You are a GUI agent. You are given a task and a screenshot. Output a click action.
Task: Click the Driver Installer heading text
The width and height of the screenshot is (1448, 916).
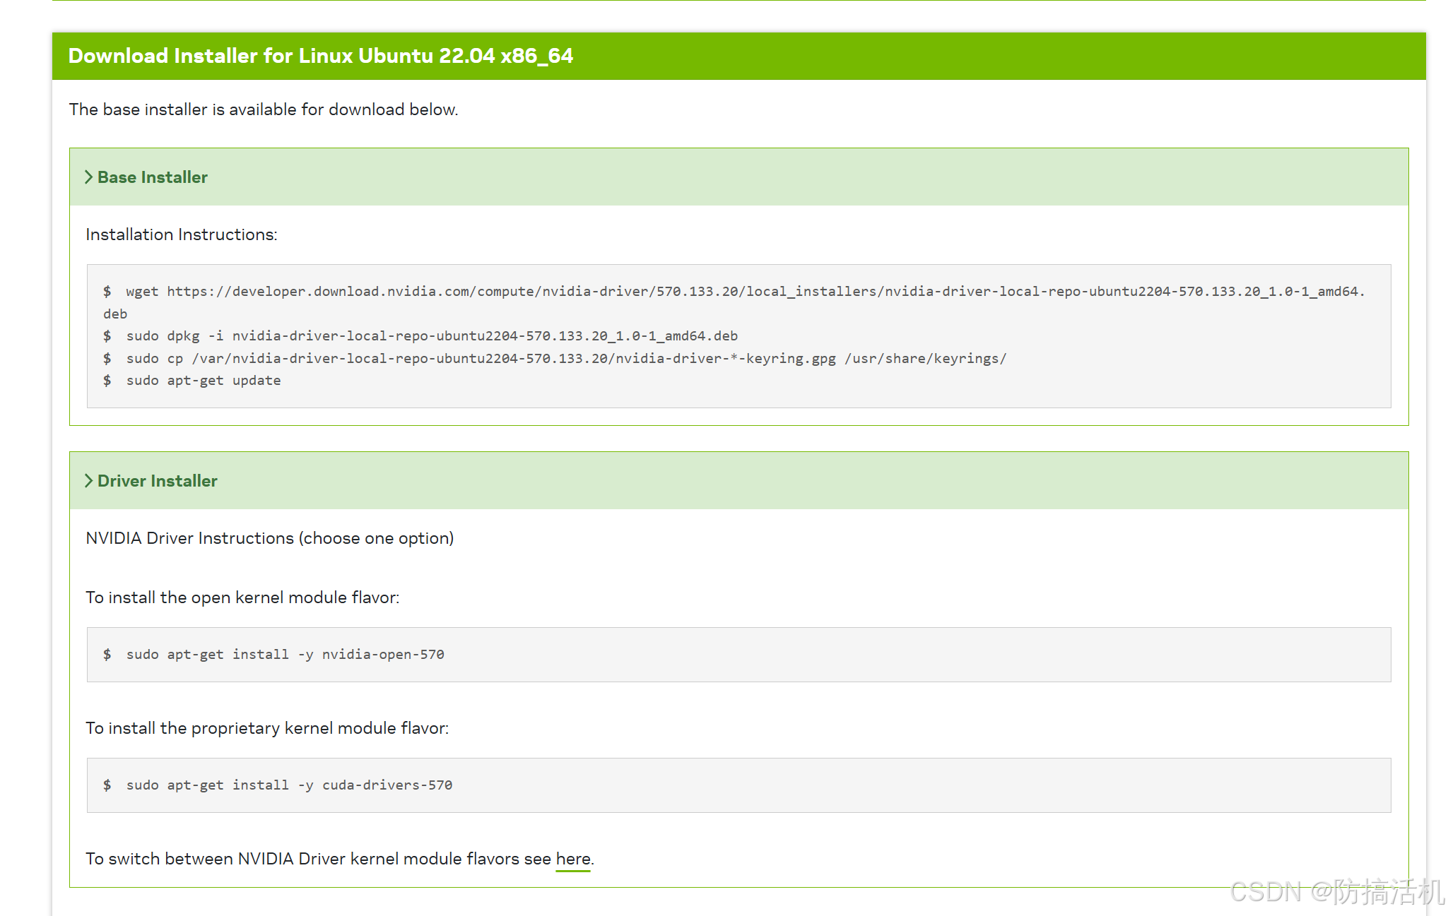(158, 481)
